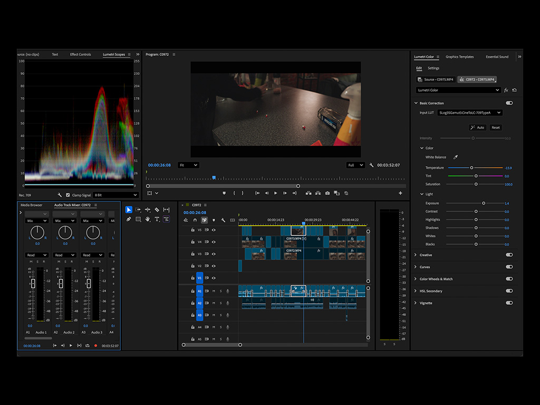540x405 pixels.
Task: Pick the White Balance eyedropper in Lumetri Color
Action: (x=456, y=157)
